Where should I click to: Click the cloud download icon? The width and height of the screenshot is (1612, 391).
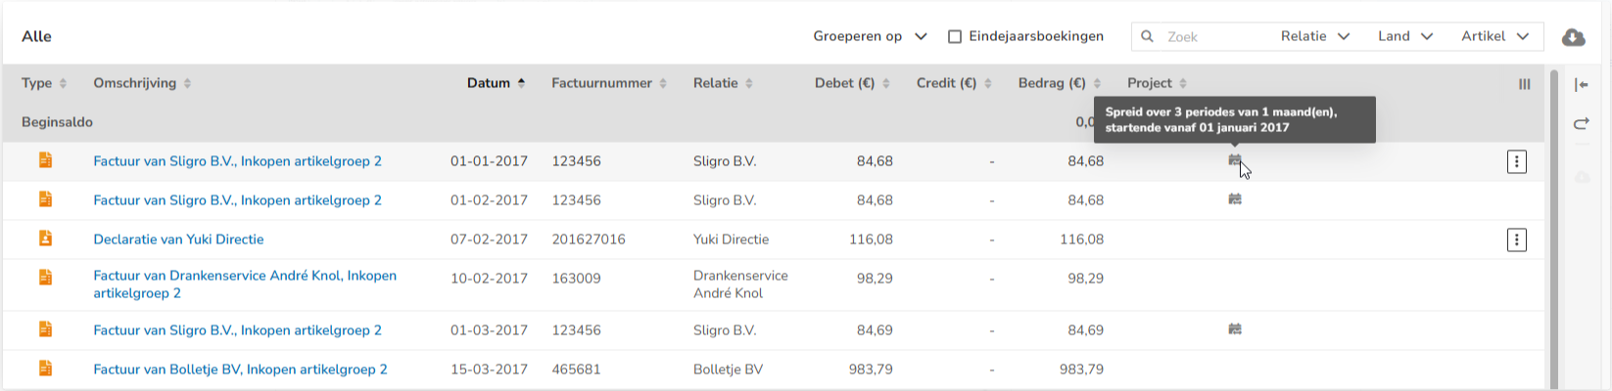pos(1573,37)
